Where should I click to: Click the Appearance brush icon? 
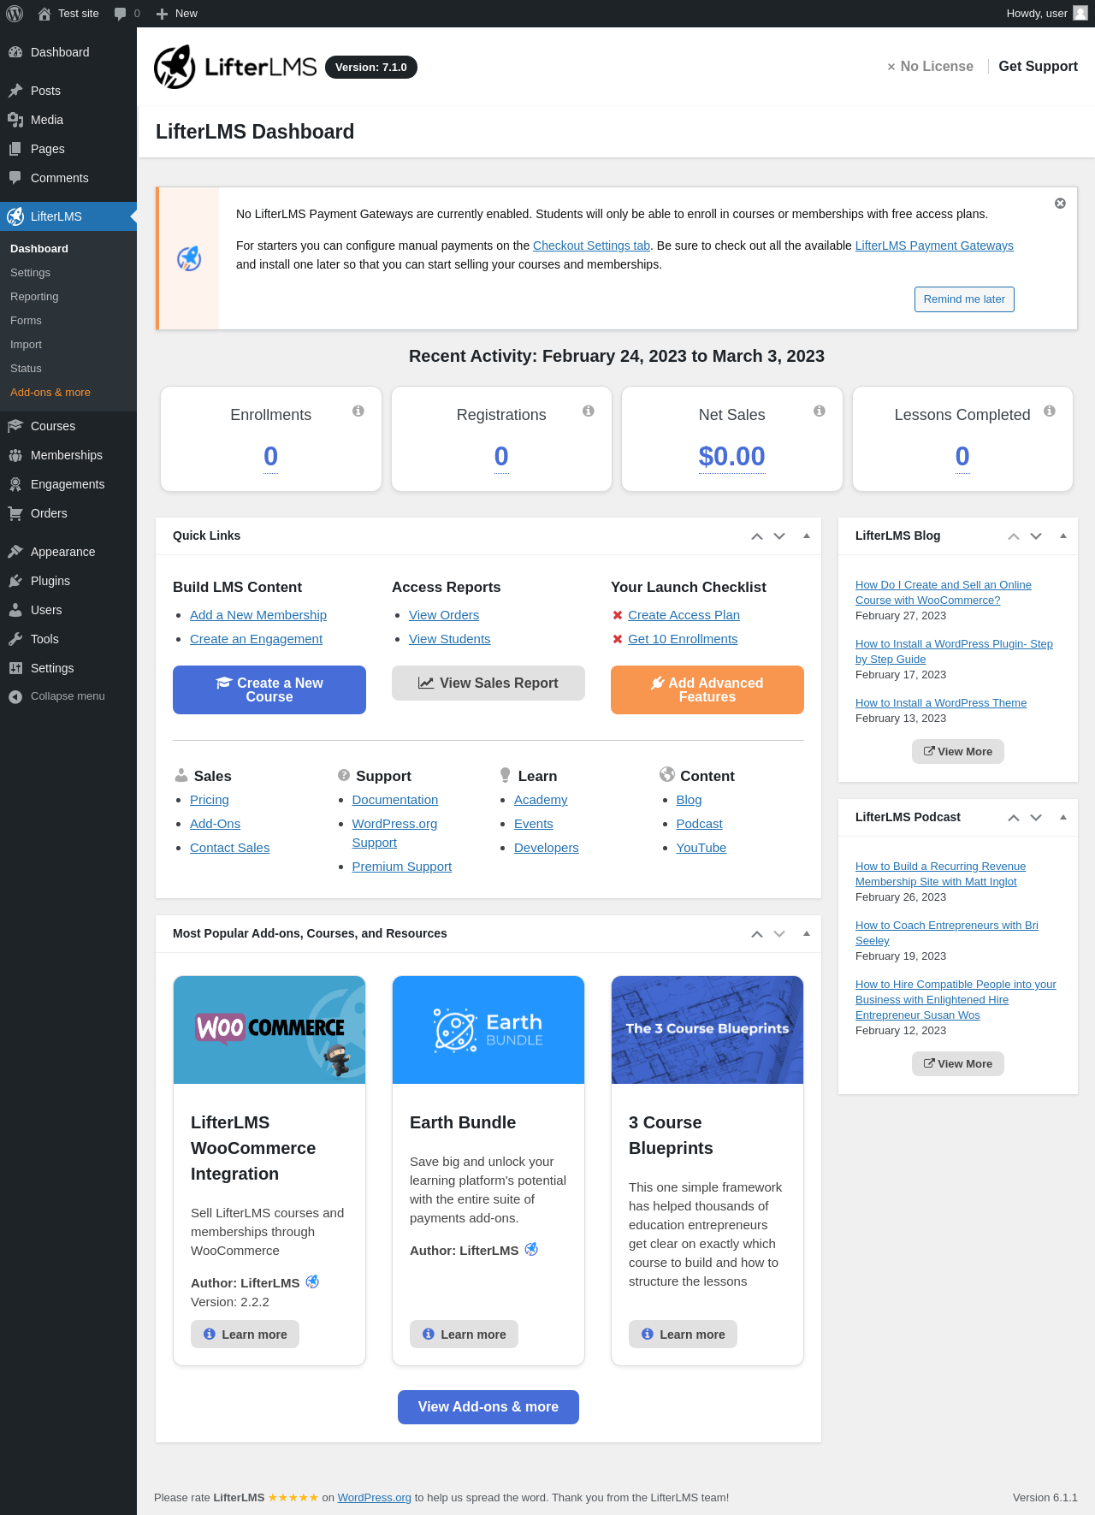(x=15, y=552)
